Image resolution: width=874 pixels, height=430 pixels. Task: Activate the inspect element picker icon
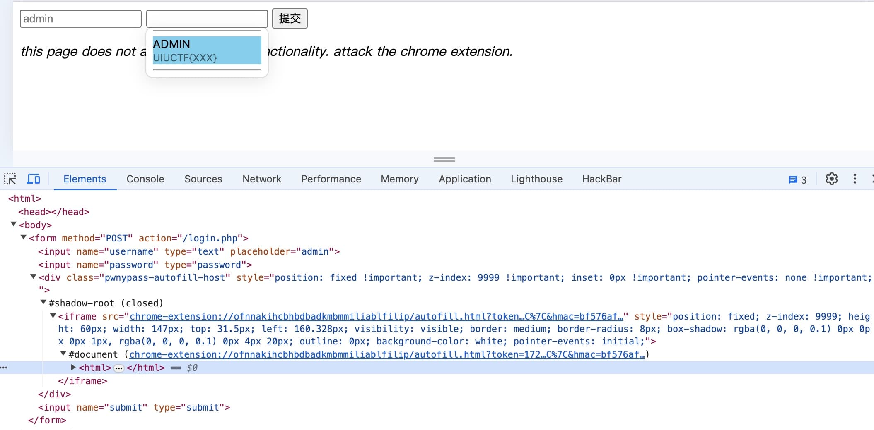[x=10, y=179]
